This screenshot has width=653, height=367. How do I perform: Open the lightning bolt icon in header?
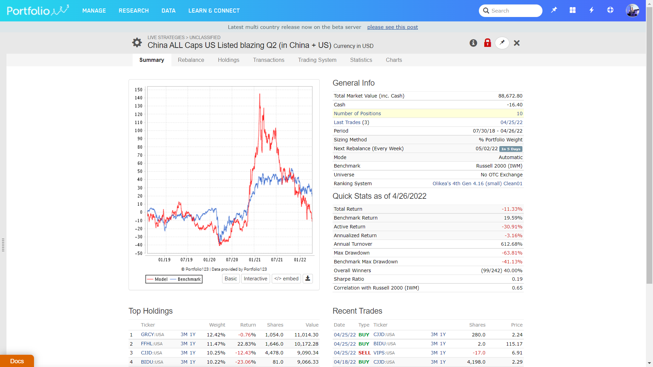[x=591, y=11]
